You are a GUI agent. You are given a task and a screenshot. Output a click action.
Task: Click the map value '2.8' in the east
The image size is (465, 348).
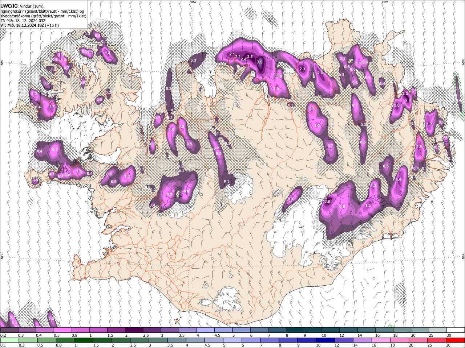tap(408, 100)
